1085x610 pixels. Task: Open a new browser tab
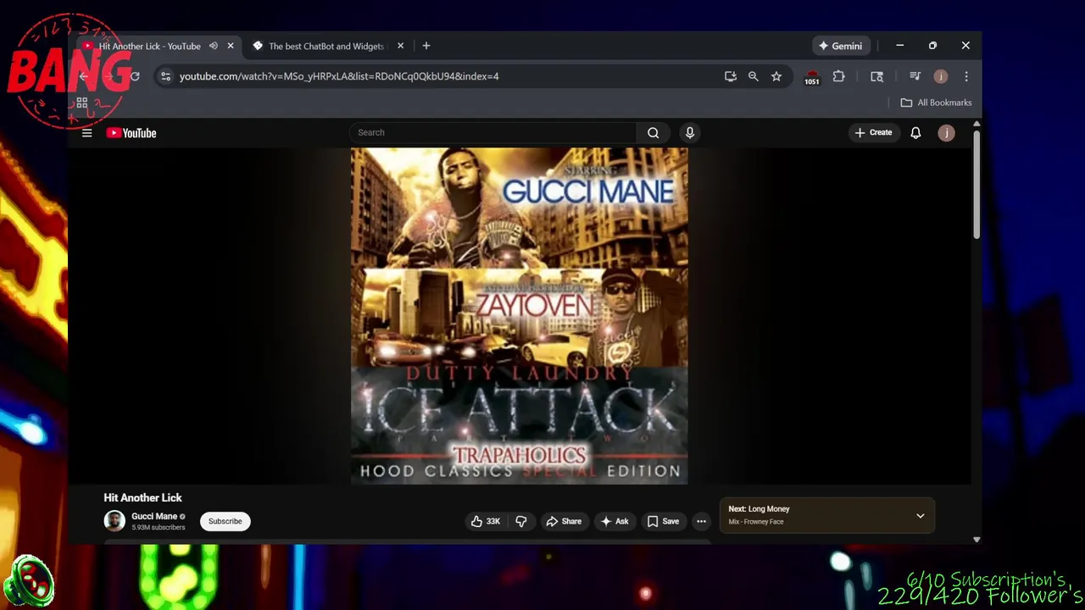(426, 46)
